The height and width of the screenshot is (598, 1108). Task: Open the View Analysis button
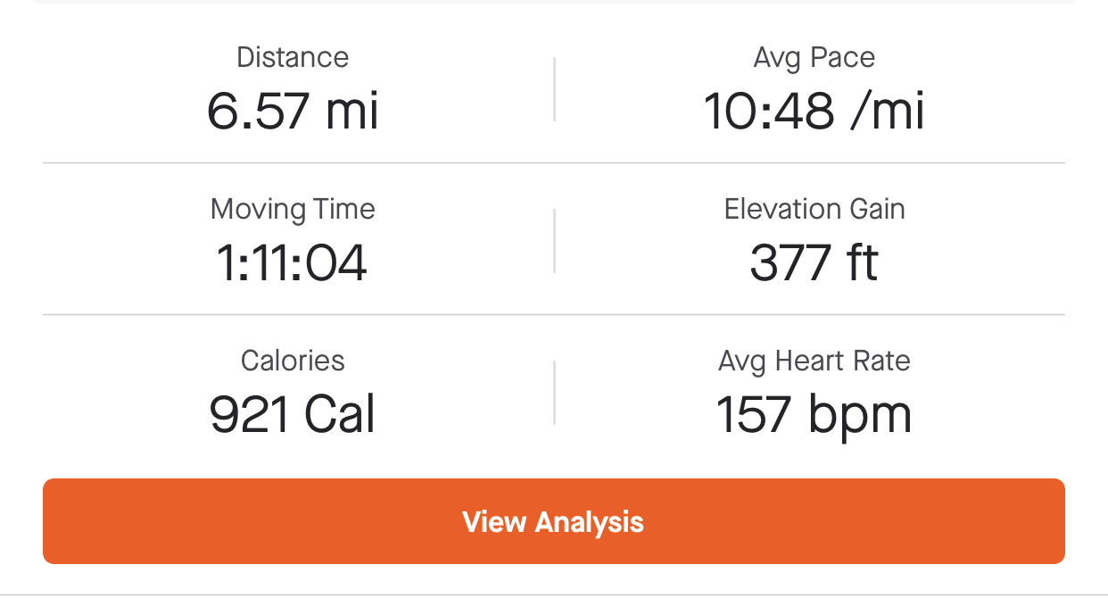pos(554,521)
